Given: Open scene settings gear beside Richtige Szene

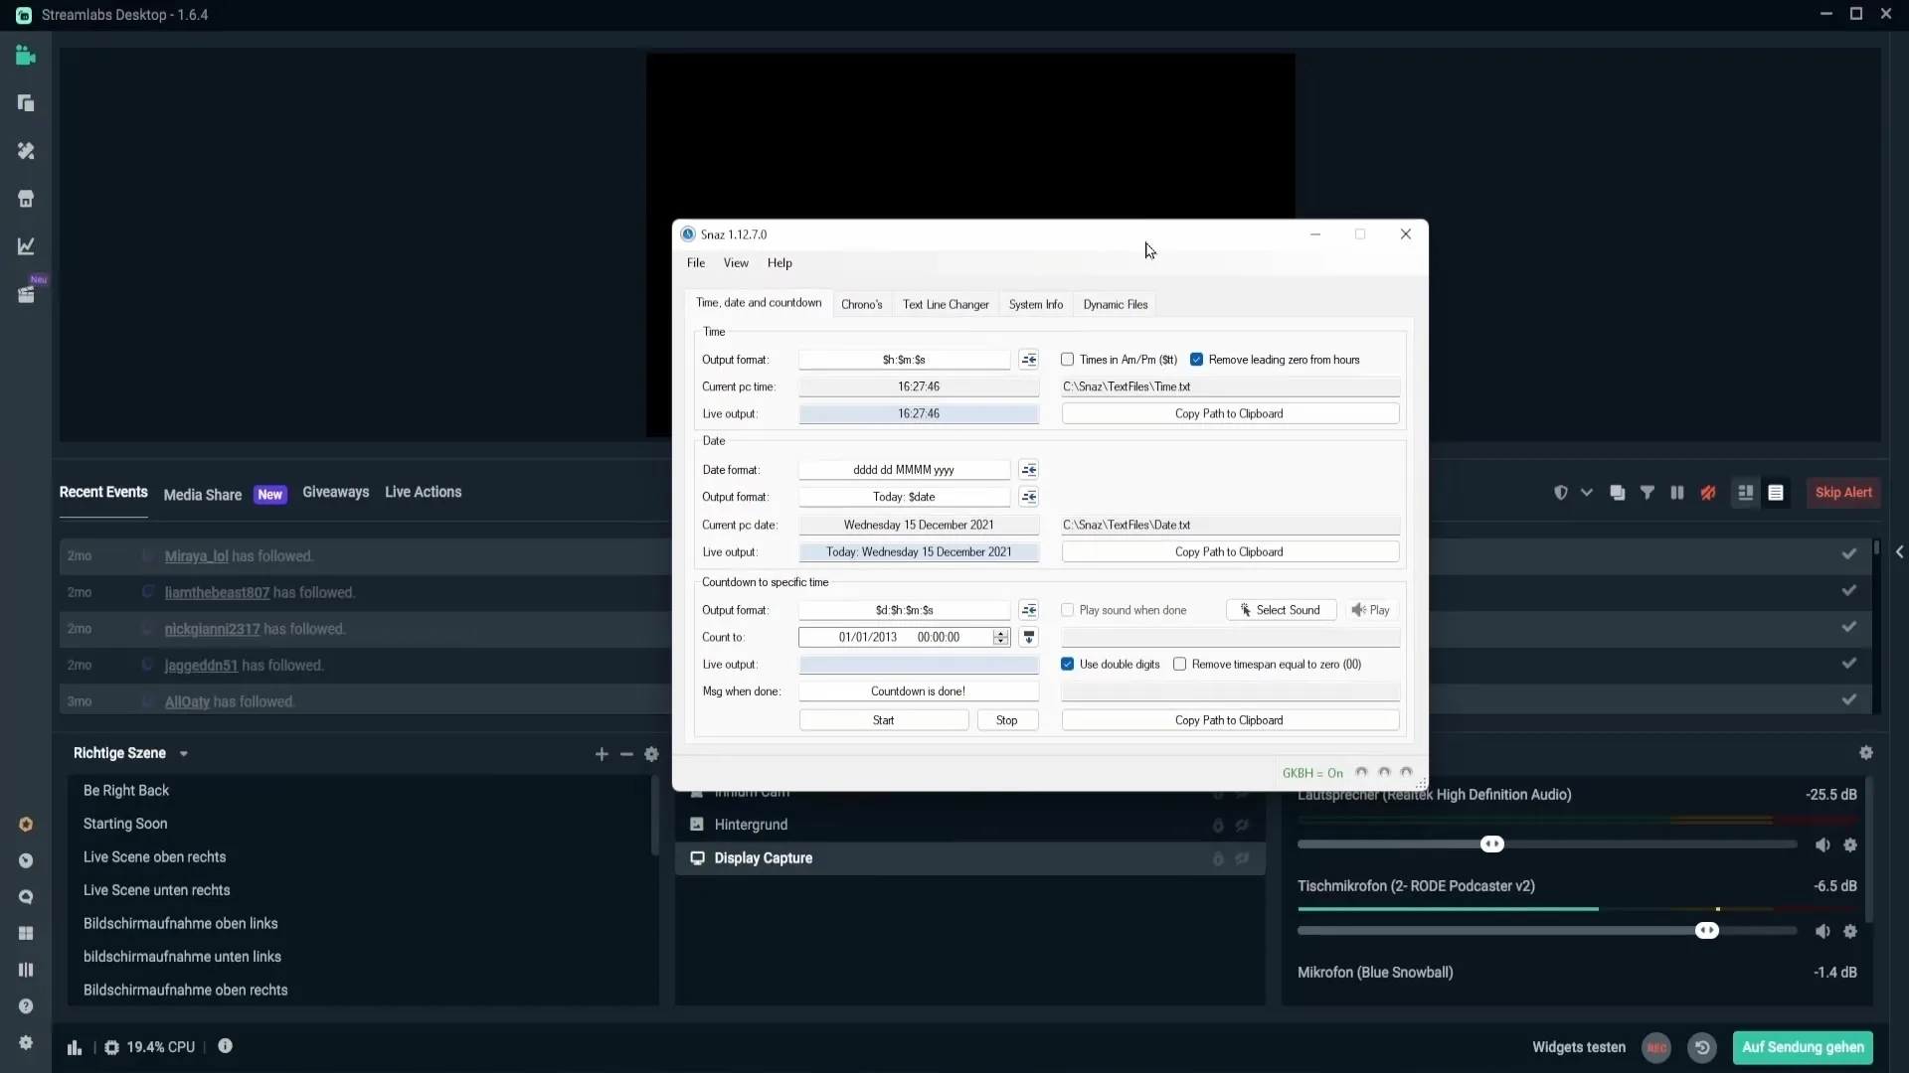Looking at the screenshot, I should click(x=651, y=755).
